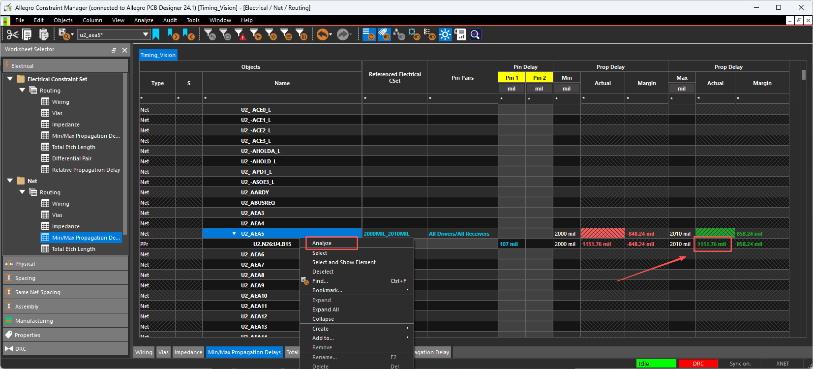Open the Physical domain section
813x369 pixels.
coord(25,264)
